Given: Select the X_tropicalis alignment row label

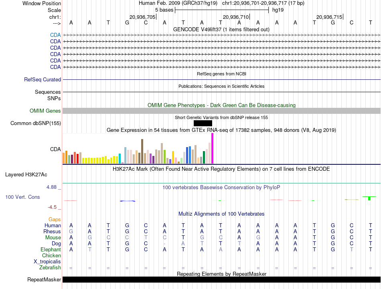Looking at the screenshot, I should (47, 262).
